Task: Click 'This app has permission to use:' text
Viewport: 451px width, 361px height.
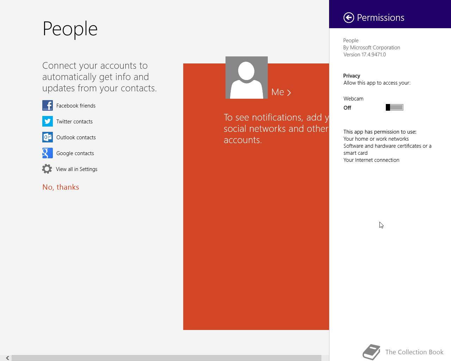Action: point(380,132)
